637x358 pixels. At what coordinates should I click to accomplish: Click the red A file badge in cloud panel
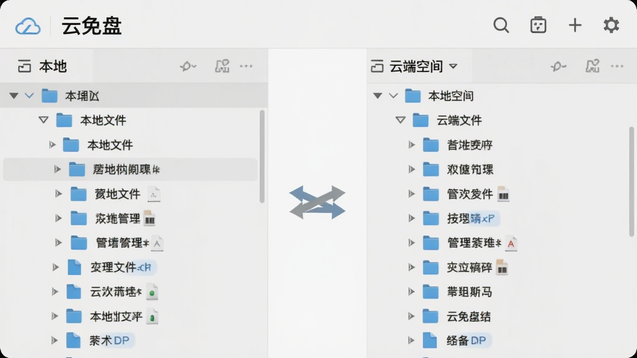click(x=511, y=243)
